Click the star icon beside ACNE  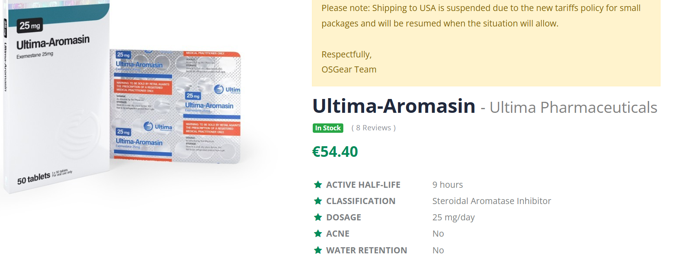pos(318,233)
